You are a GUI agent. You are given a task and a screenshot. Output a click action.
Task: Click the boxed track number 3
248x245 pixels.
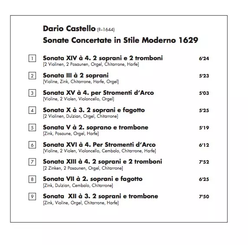tap(32, 93)
